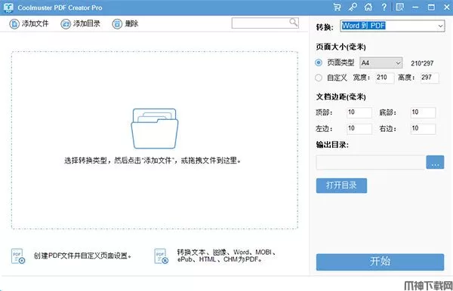
Task: Click the 210*297 page dimension text
Action: coord(422,63)
